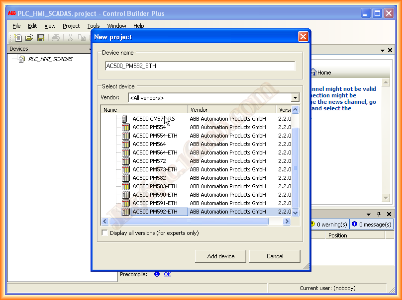
Task: Click the Save floppy disk icon
Action: 41,38
